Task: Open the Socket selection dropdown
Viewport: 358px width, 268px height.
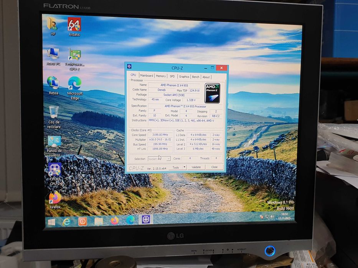Action: coord(159,159)
